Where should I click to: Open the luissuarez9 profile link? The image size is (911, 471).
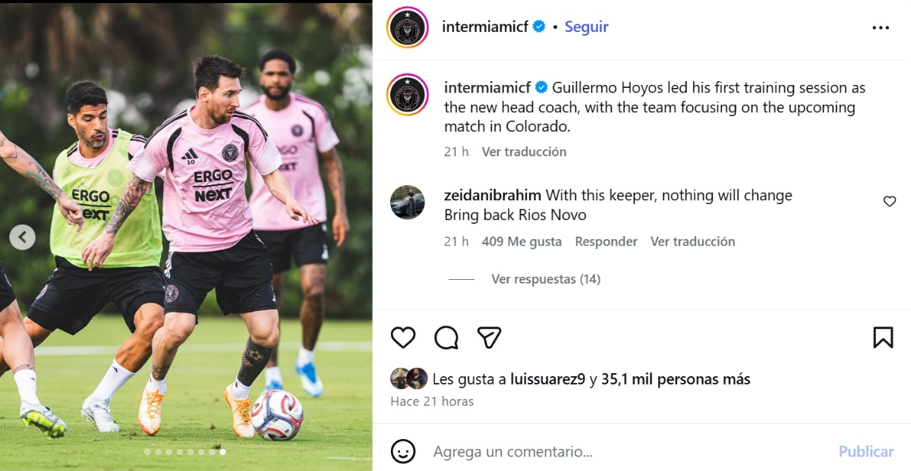click(x=547, y=379)
